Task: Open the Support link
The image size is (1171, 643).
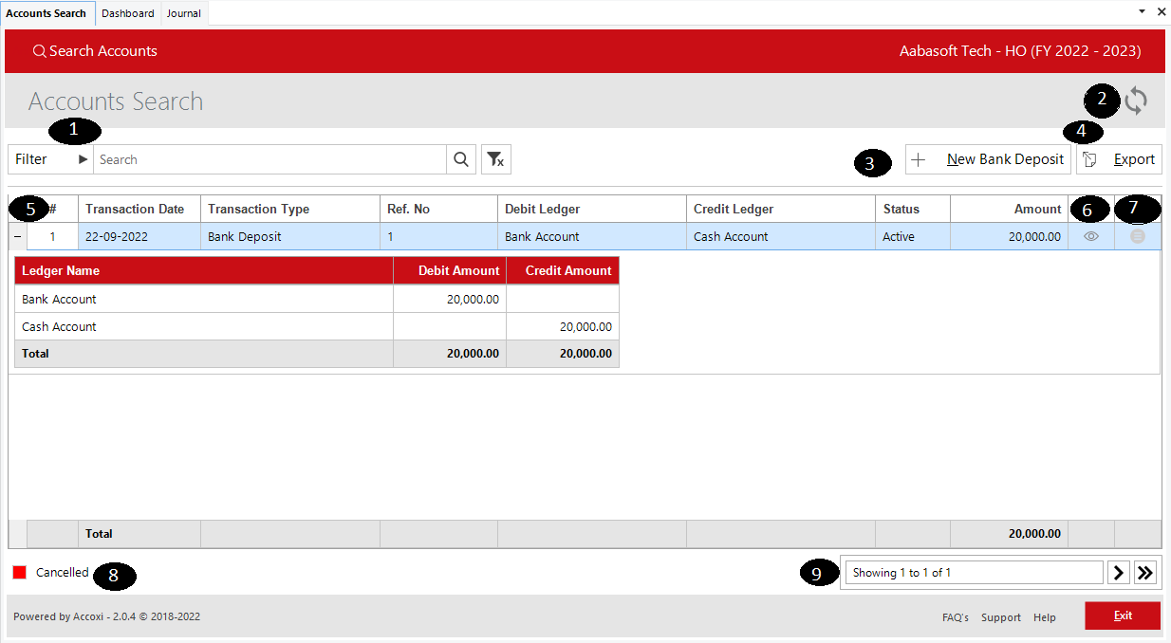Action: point(1001,617)
